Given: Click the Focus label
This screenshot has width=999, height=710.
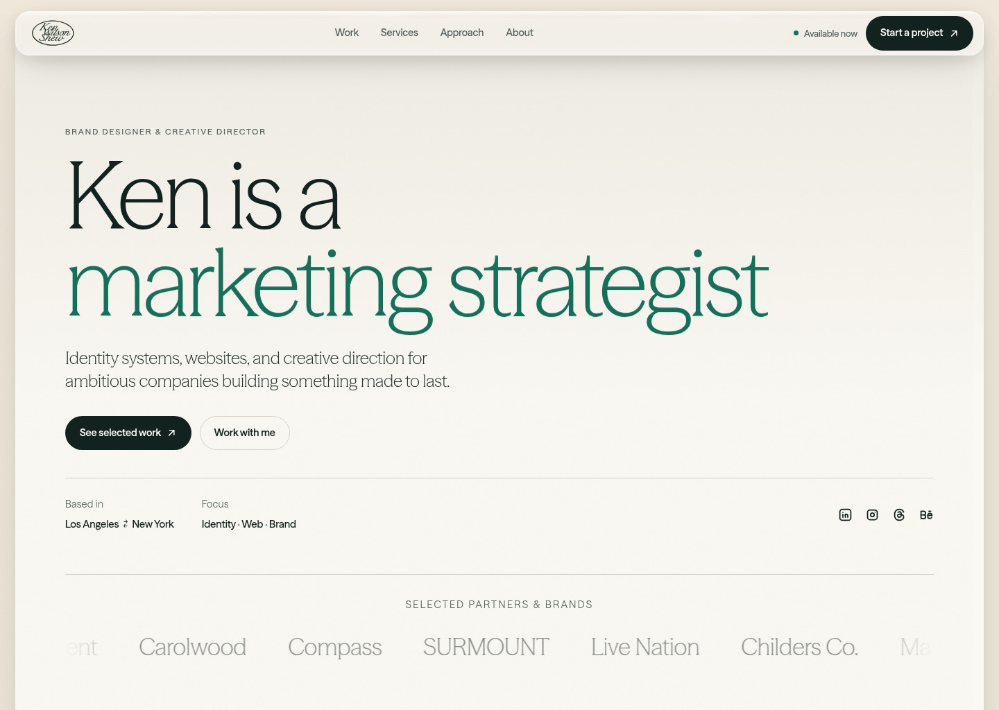Looking at the screenshot, I should (x=215, y=504).
